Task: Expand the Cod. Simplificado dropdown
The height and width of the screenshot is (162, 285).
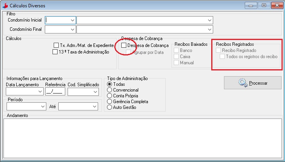Action: pos(95,92)
